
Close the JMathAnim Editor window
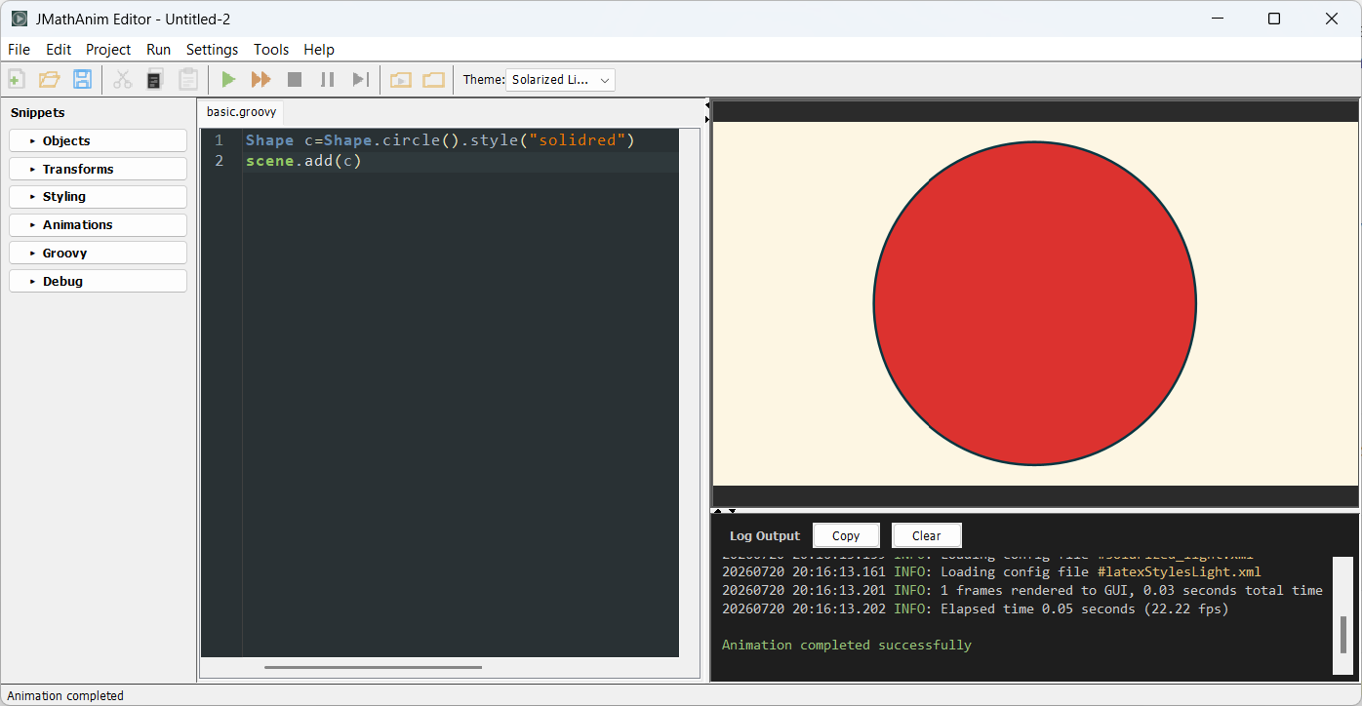1332,19
